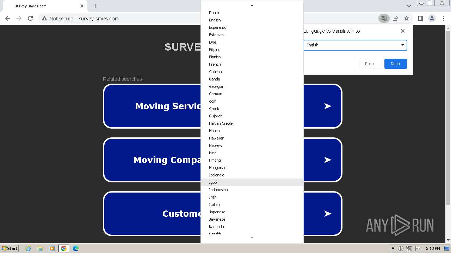The width and height of the screenshot is (451, 253).
Task: Close the translate language popup
Action: (x=403, y=31)
